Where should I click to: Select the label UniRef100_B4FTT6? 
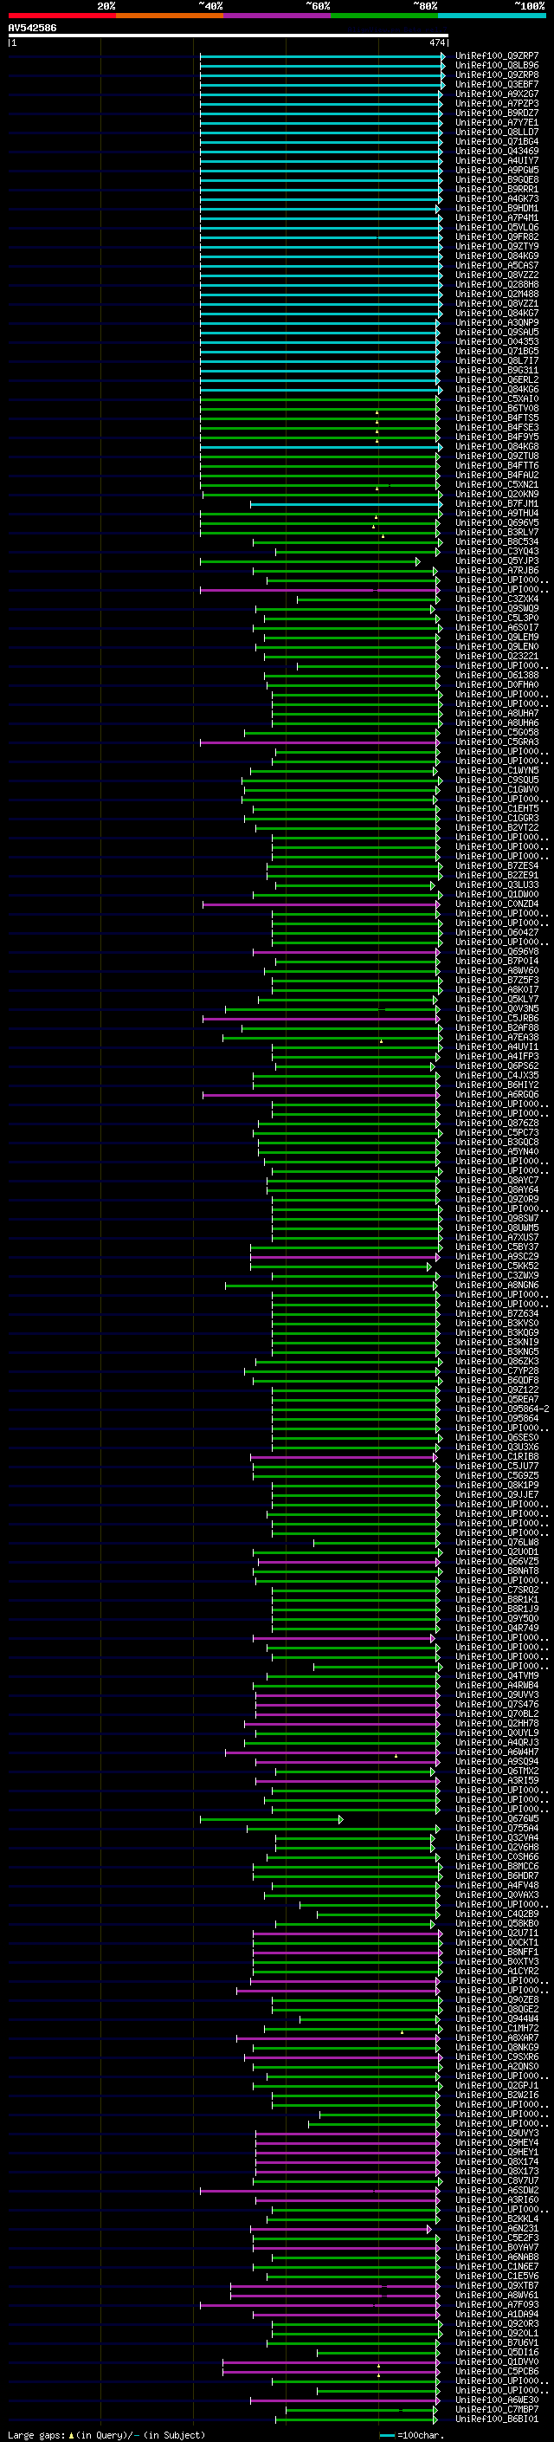coord(497,465)
